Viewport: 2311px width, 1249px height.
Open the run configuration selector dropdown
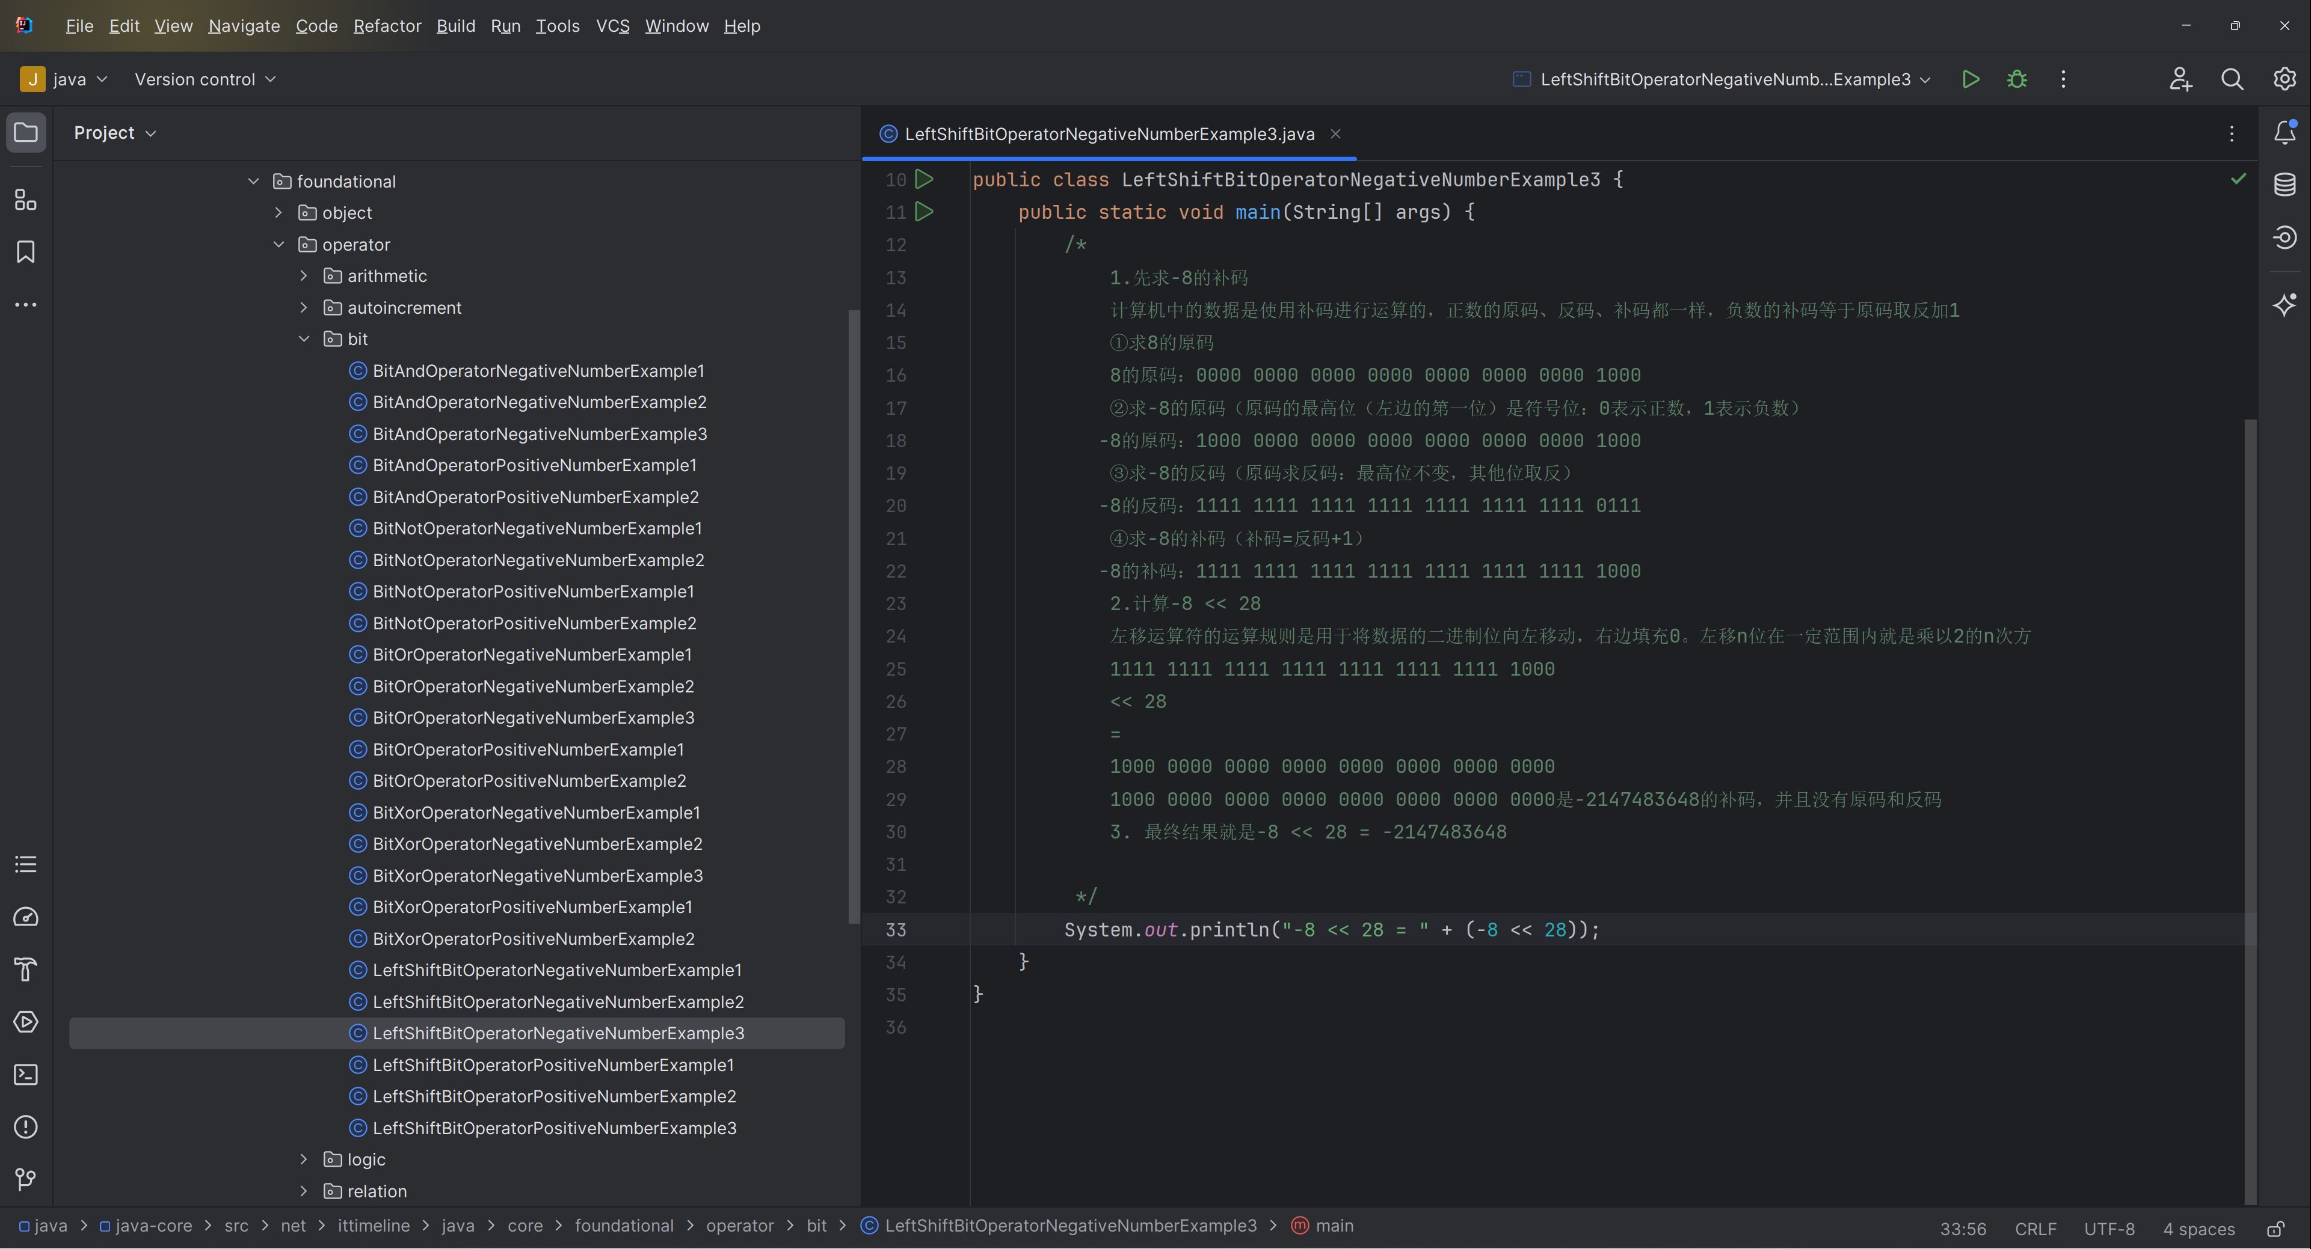[x=1723, y=79]
